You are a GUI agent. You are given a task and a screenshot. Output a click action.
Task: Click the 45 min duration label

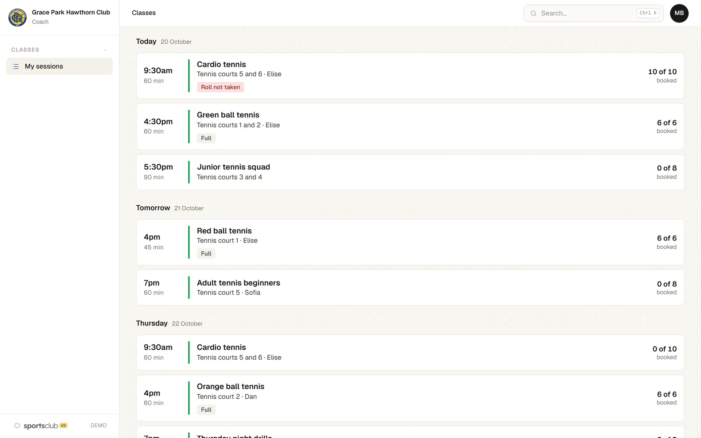pyautogui.click(x=154, y=247)
